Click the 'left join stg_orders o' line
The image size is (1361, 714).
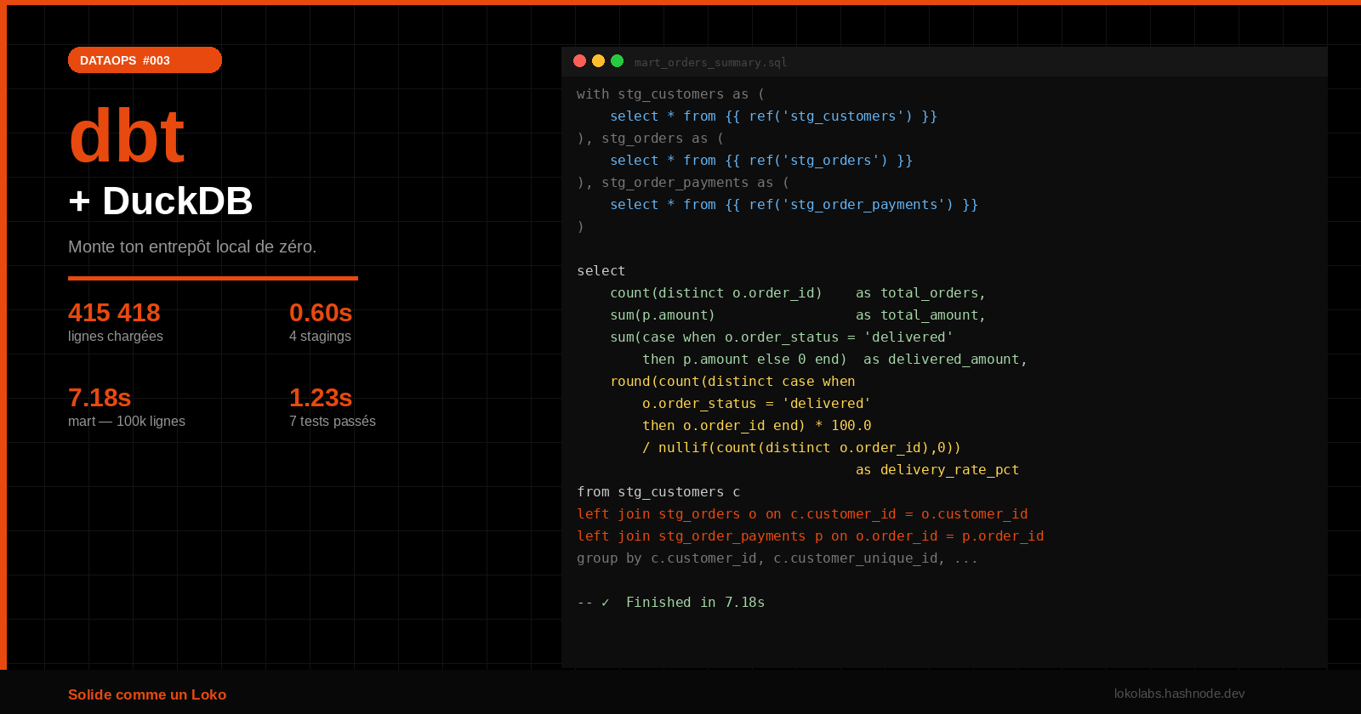802,514
